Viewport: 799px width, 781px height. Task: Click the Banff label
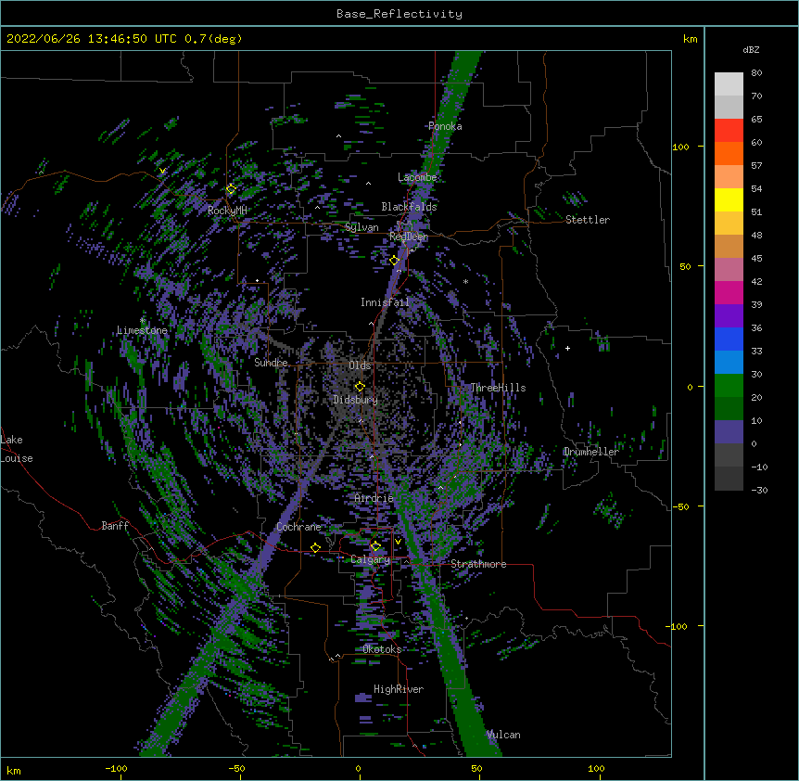pyautogui.click(x=115, y=526)
